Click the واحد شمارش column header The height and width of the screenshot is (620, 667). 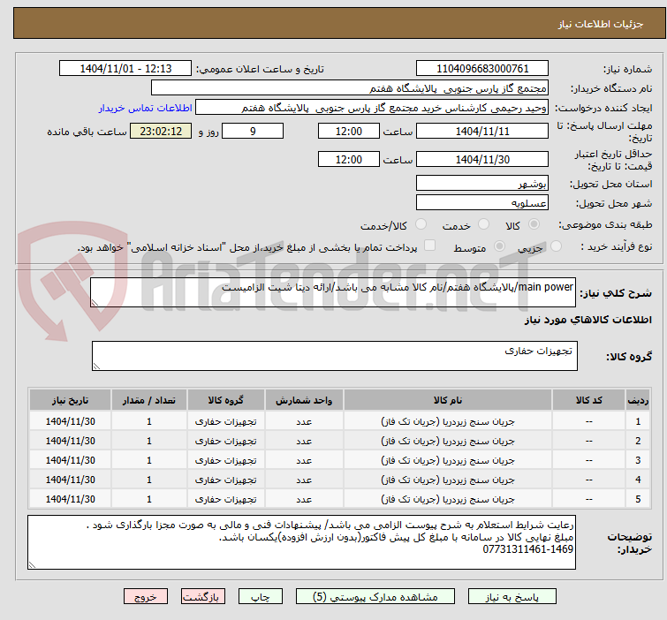[x=304, y=400]
